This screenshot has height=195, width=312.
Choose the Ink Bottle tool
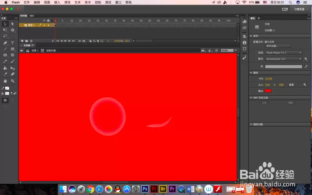click(x=12, y=68)
